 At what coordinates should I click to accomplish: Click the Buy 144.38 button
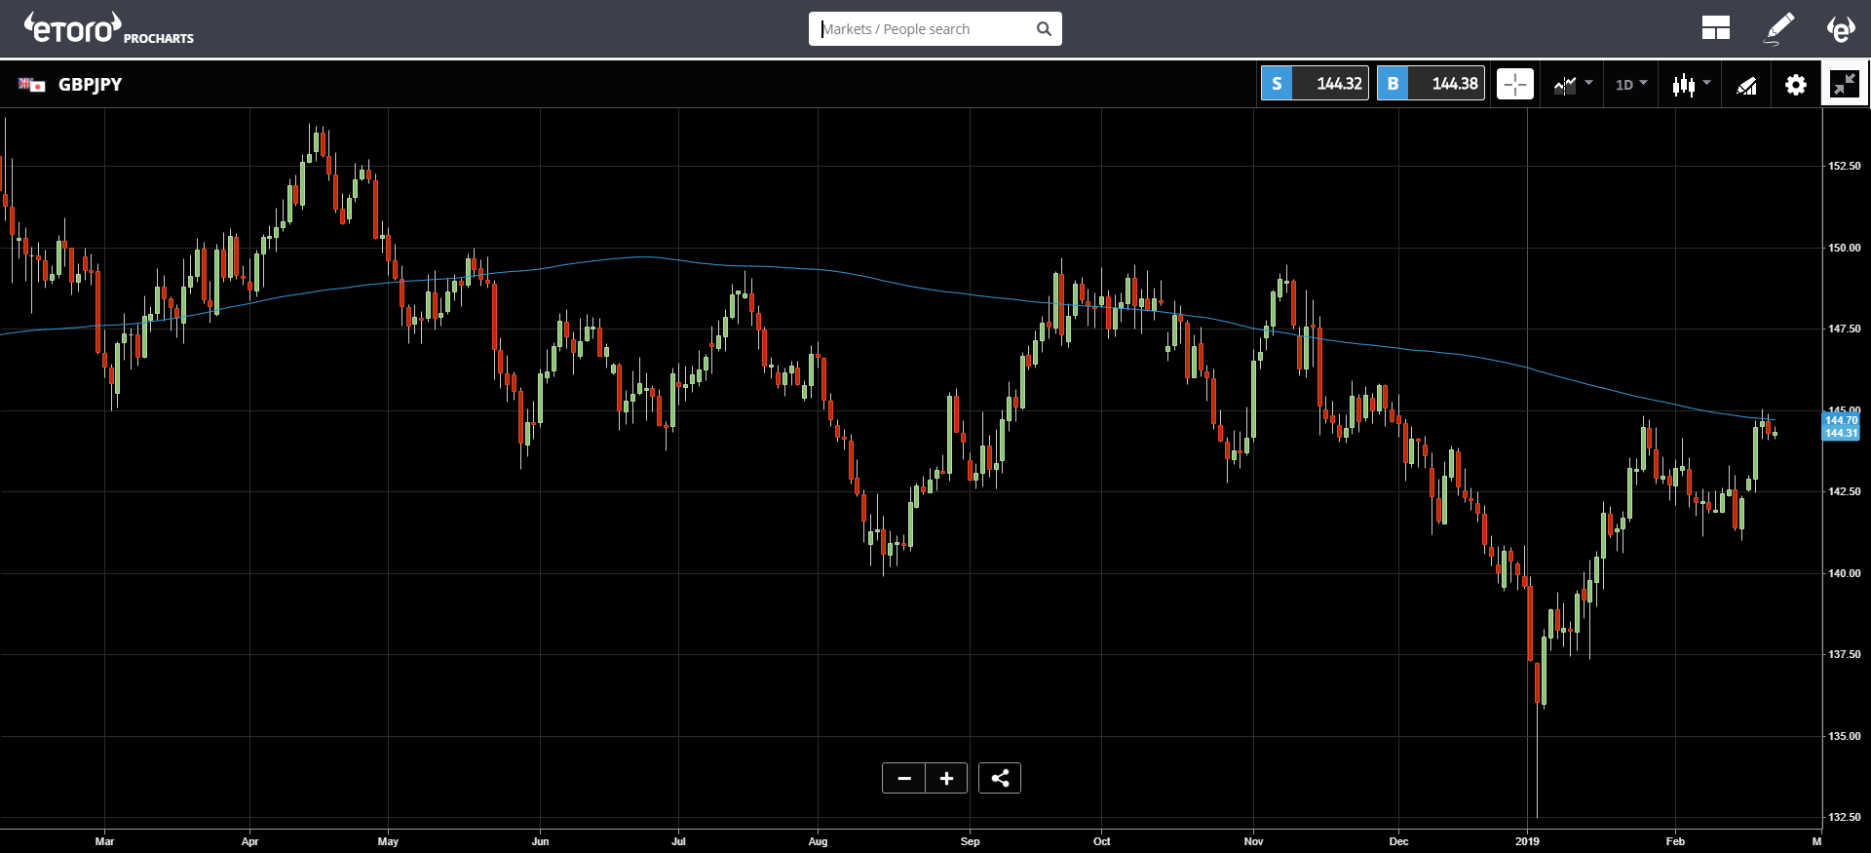click(1430, 84)
